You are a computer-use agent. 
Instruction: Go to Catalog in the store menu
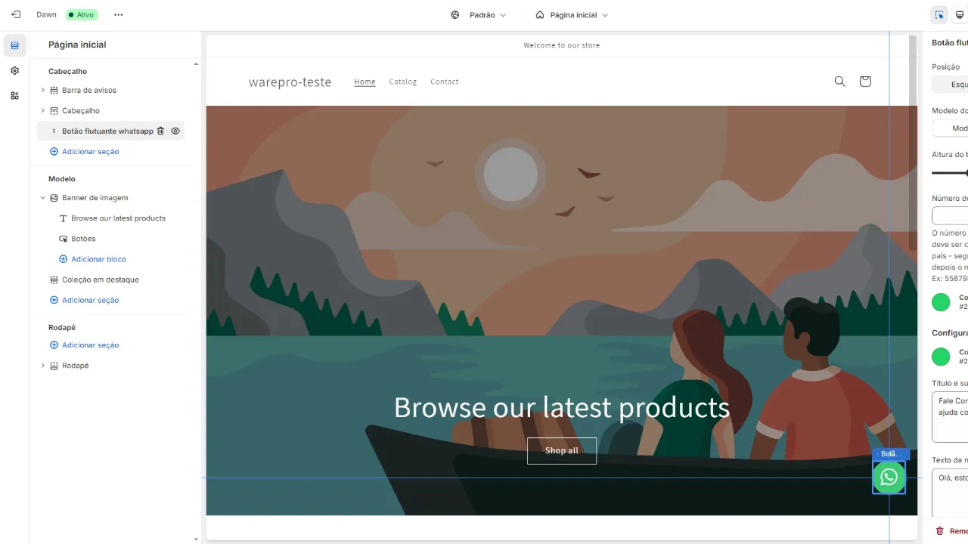[x=403, y=82]
